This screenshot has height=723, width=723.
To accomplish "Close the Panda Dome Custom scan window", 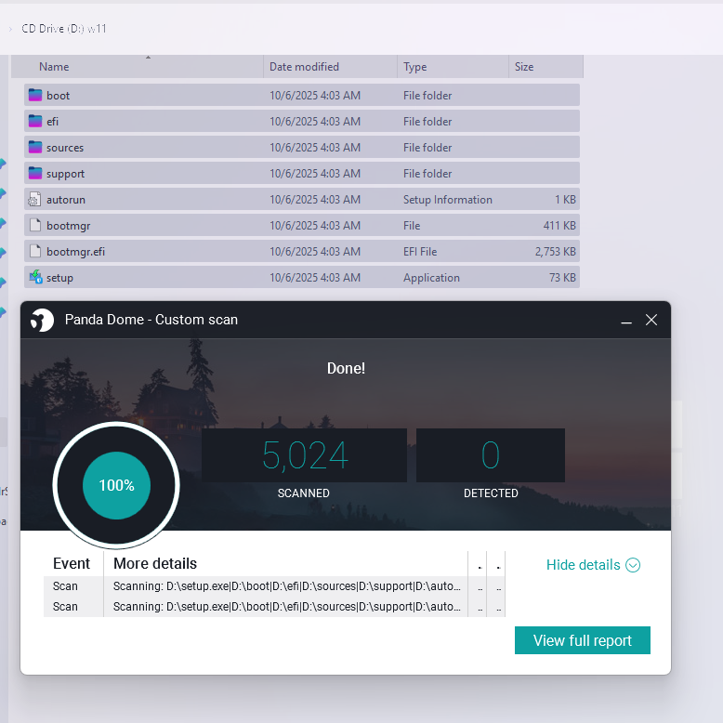I will [651, 320].
